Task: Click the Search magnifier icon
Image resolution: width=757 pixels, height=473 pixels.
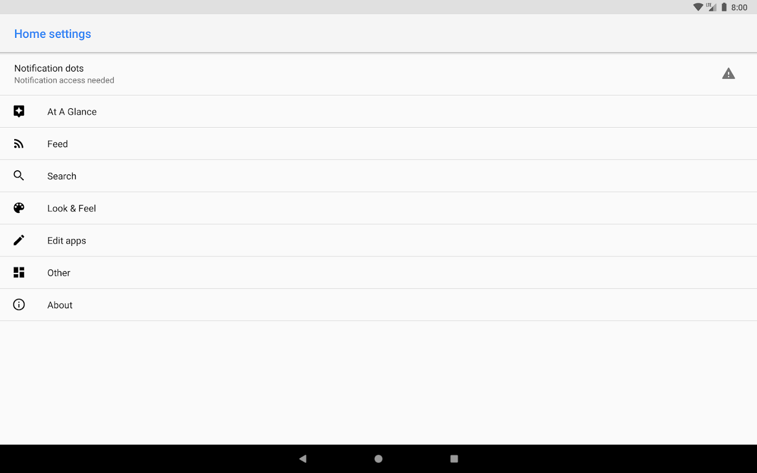Action: tap(19, 176)
